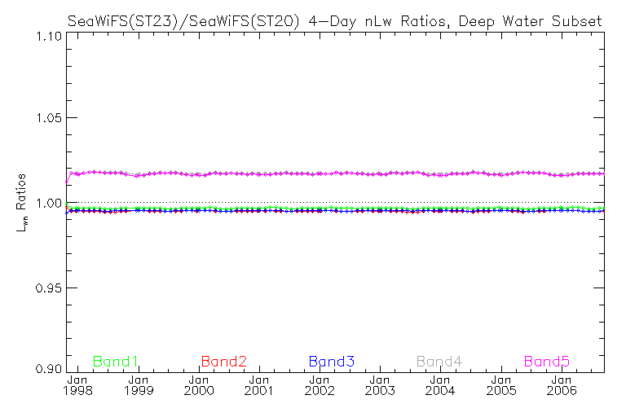Click the 1.00 y-axis value
Image resolution: width=626 pixels, height=417 pixels.
49,203
